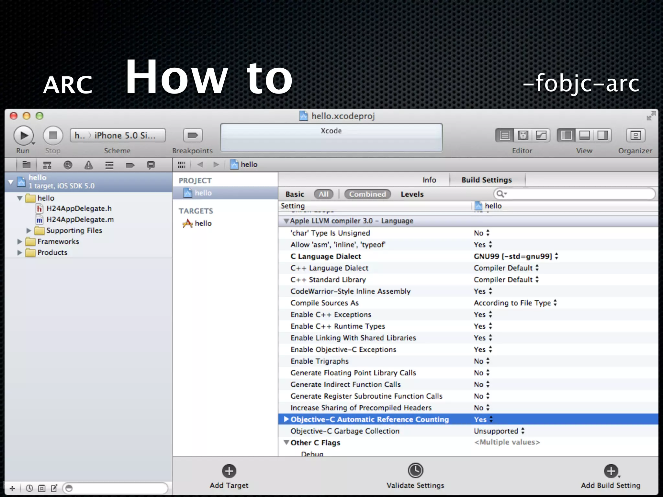This screenshot has width=663, height=497.
Task: Switch to the Info tab
Action: coord(429,180)
